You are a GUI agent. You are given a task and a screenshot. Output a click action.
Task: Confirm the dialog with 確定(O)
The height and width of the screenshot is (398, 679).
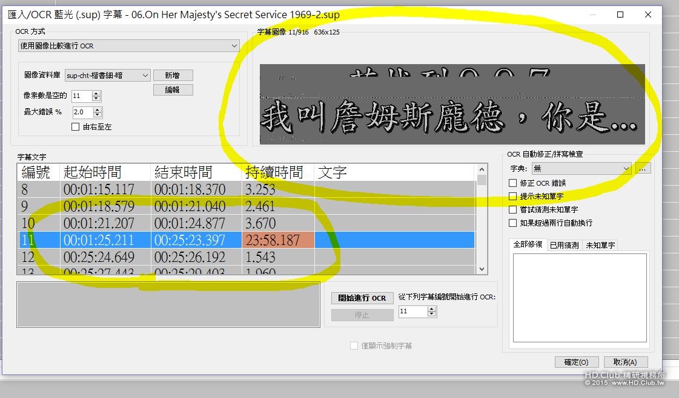[x=576, y=362]
